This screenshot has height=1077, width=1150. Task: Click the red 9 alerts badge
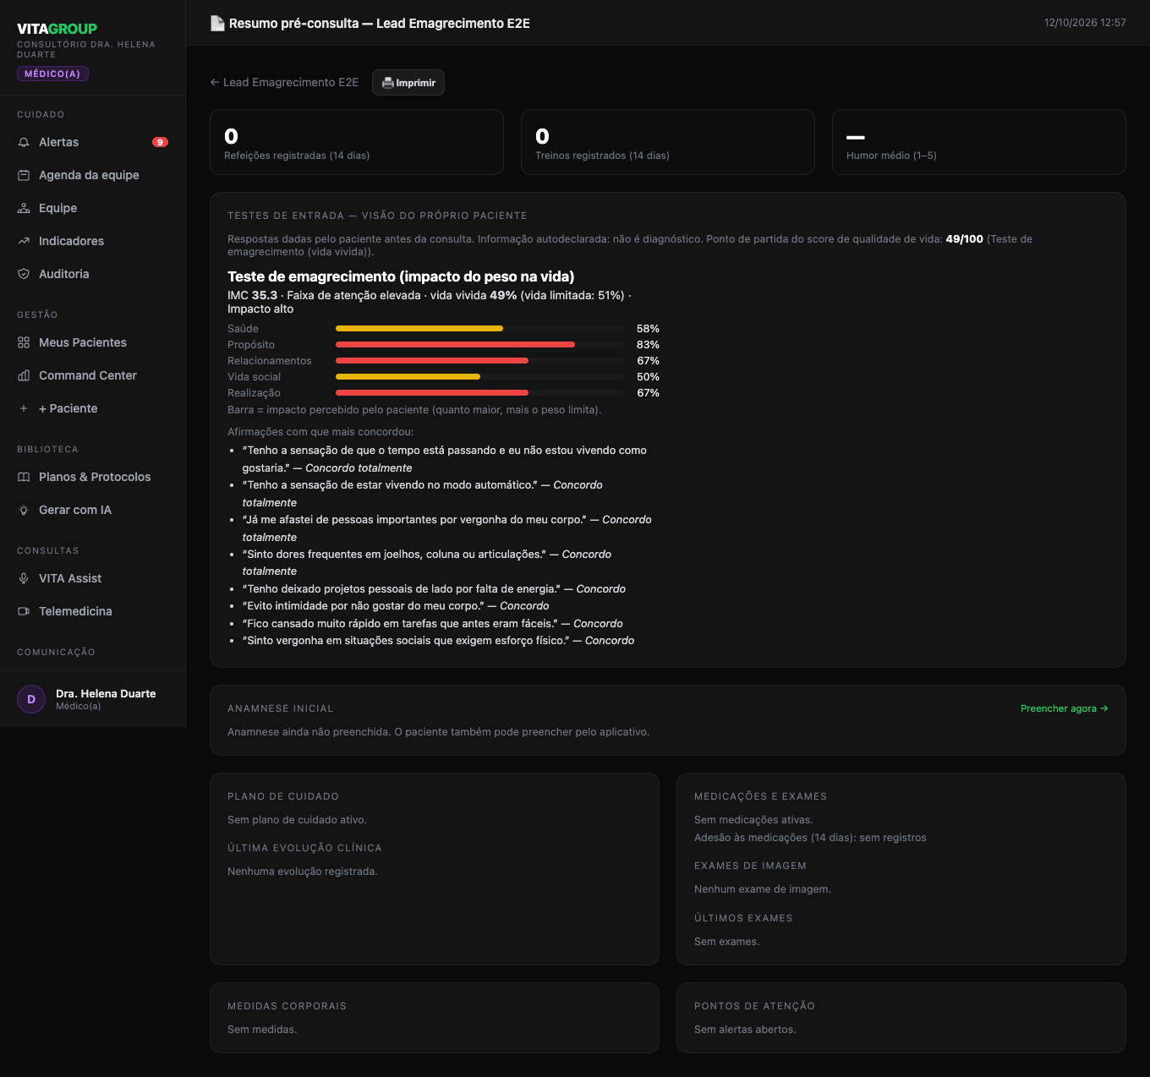[x=160, y=142]
